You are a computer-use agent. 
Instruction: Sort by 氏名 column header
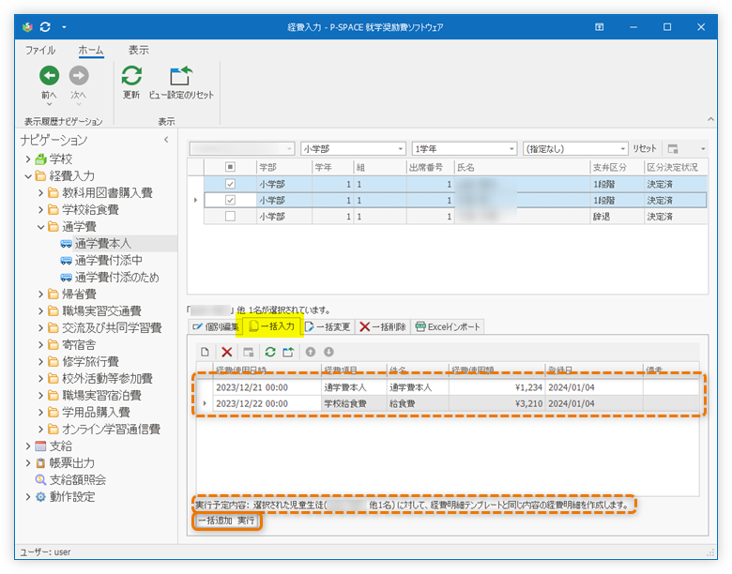pos(522,167)
